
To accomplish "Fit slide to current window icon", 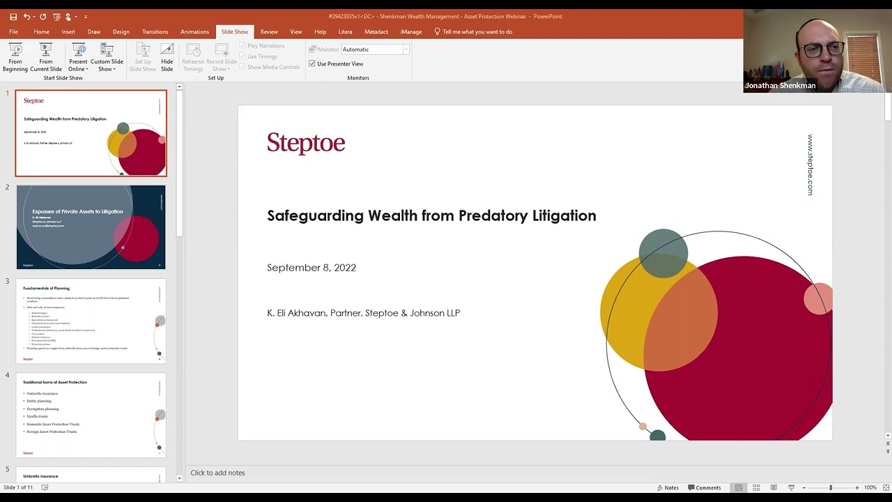I will pos(886,487).
